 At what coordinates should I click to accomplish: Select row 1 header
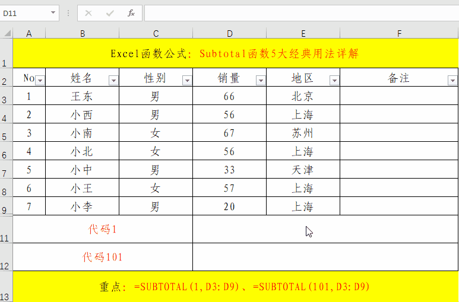click(6, 53)
